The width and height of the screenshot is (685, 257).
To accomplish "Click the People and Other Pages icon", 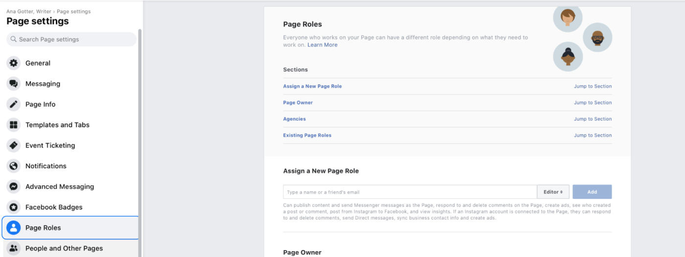I will pos(14,248).
